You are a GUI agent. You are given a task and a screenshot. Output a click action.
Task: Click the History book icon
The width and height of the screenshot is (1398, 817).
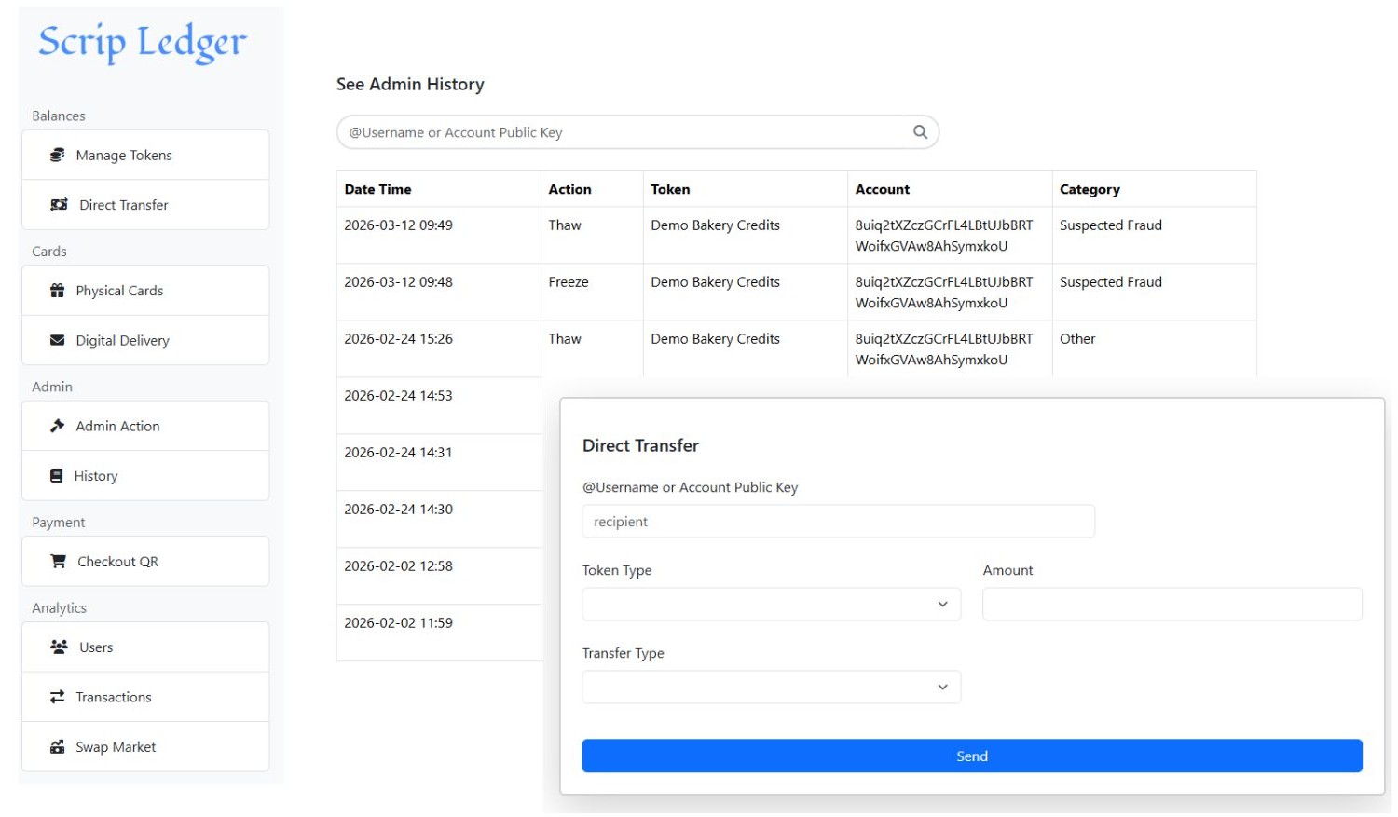(x=57, y=476)
